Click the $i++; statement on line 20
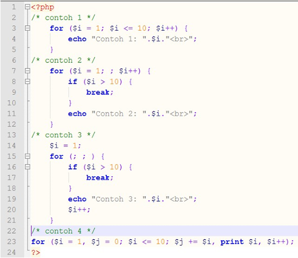Screen dimensions: 298x258 [79, 210]
